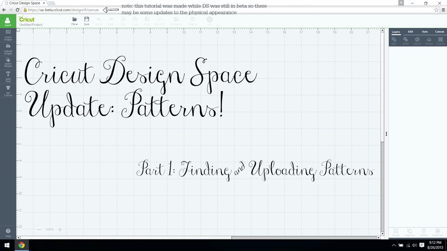Cut the selected item
The height and width of the screenshot is (251, 447).
coord(123,21)
